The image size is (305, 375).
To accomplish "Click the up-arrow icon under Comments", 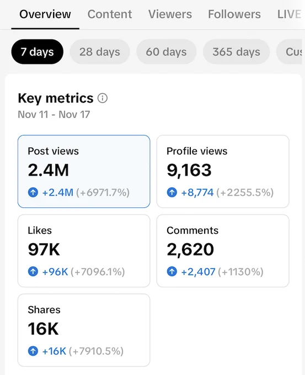I will pos(172,272).
